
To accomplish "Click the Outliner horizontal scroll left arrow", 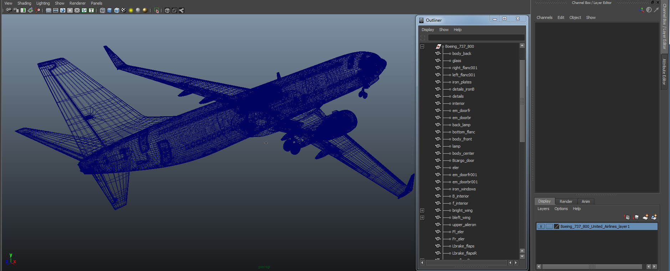I will [x=422, y=263].
